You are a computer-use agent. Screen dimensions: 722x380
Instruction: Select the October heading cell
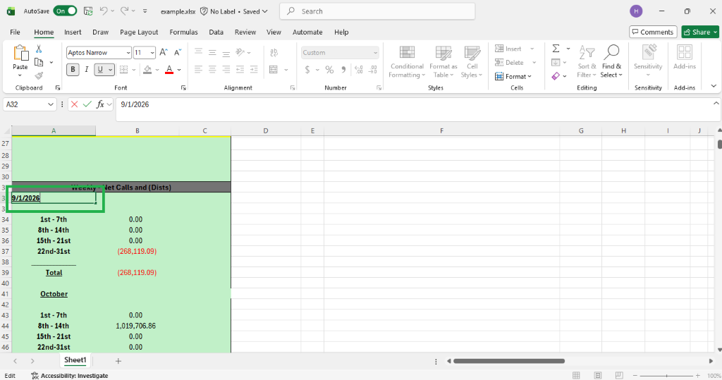54,294
